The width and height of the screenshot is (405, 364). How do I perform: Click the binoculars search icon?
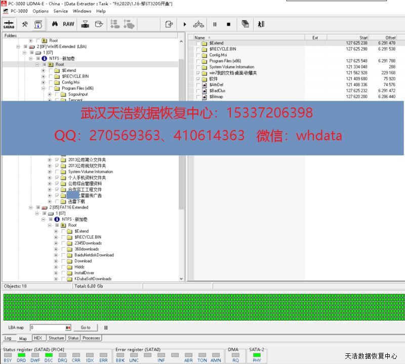55,24
